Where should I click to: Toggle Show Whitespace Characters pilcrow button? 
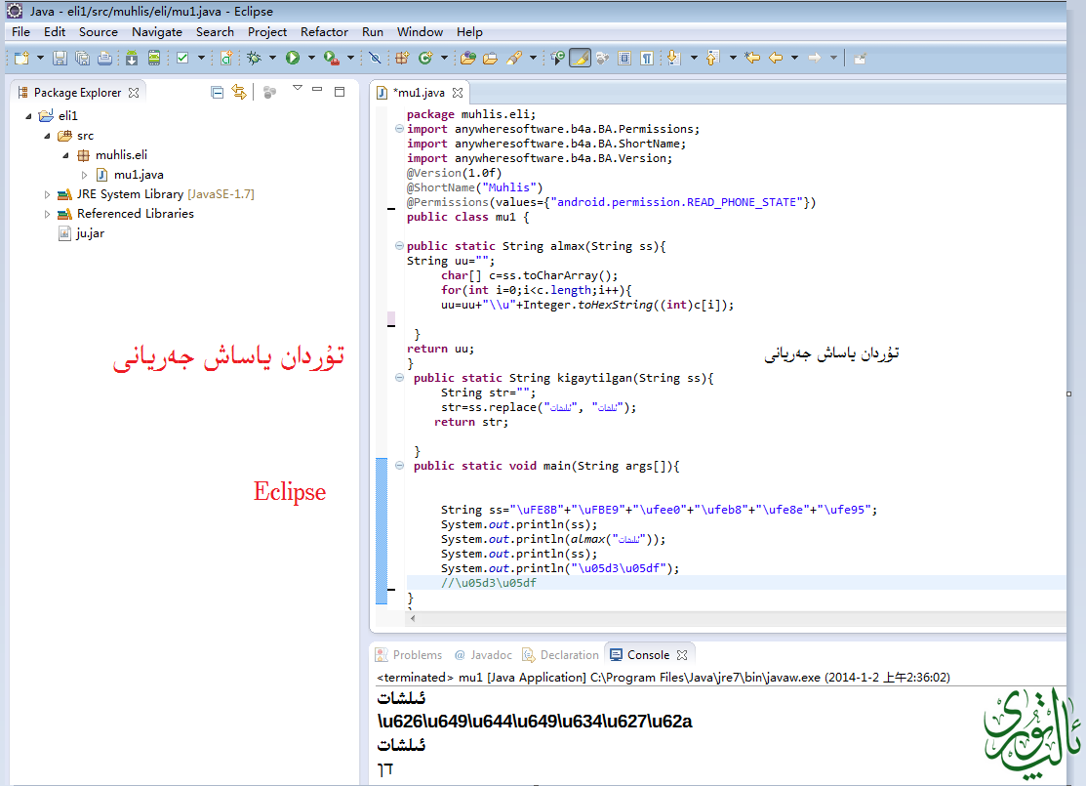647,59
